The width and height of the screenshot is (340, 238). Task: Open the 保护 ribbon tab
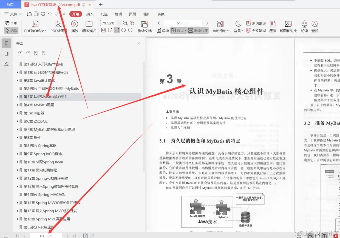coord(147,14)
